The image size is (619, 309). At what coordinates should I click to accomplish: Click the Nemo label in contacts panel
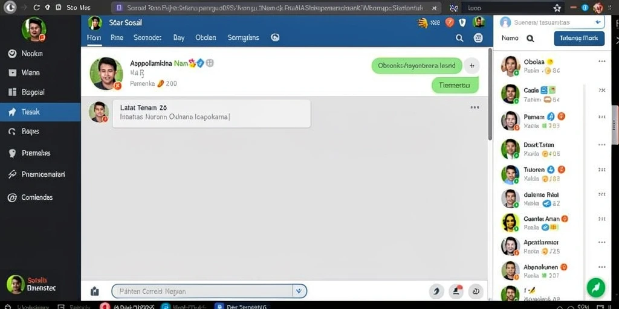tap(510, 38)
